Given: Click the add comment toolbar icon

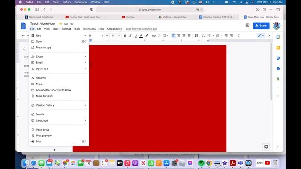Looking at the screenshot, I should tap(159, 36).
